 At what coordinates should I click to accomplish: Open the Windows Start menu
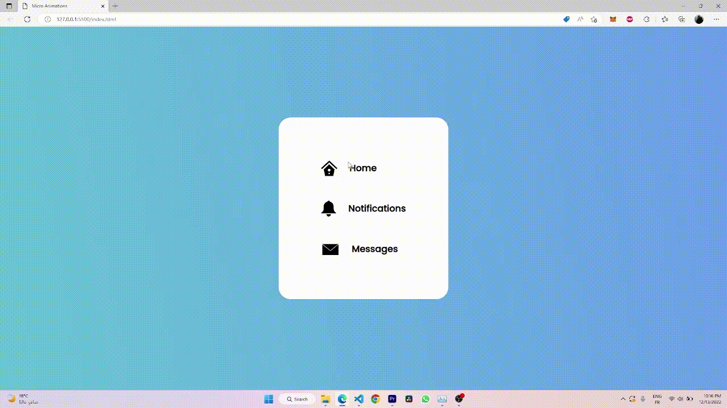[x=269, y=399]
